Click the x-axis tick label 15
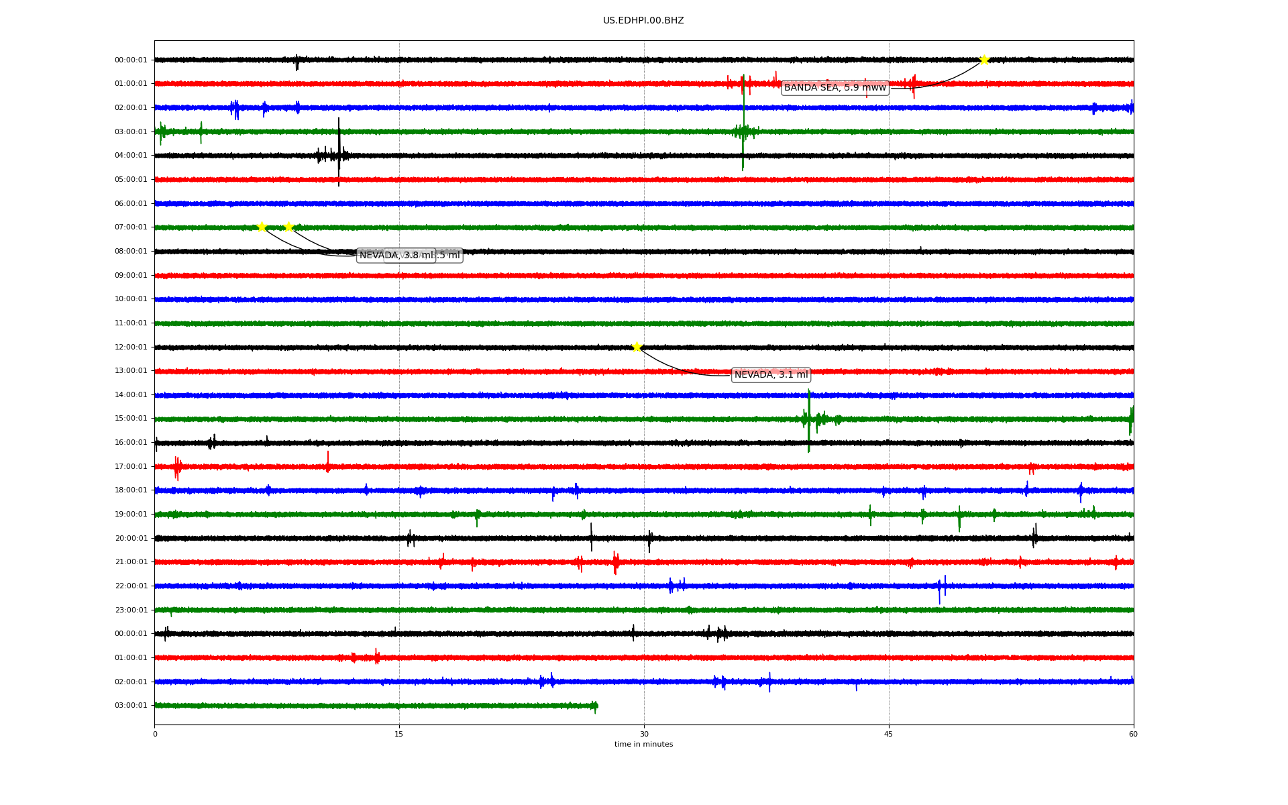 coord(399,734)
